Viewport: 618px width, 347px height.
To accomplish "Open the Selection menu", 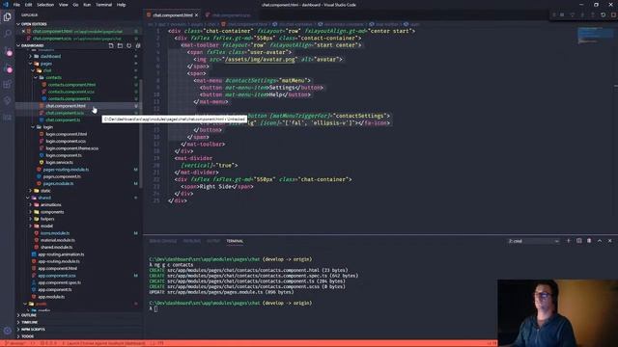I will point(45,5).
